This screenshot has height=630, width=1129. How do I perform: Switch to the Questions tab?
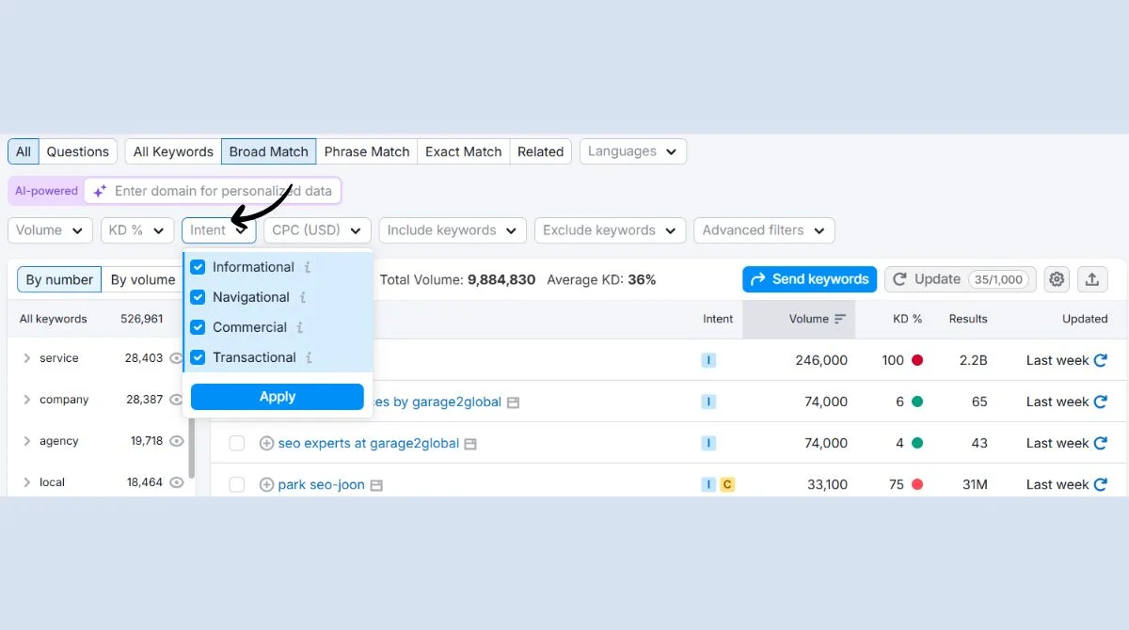[x=78, y=151]
